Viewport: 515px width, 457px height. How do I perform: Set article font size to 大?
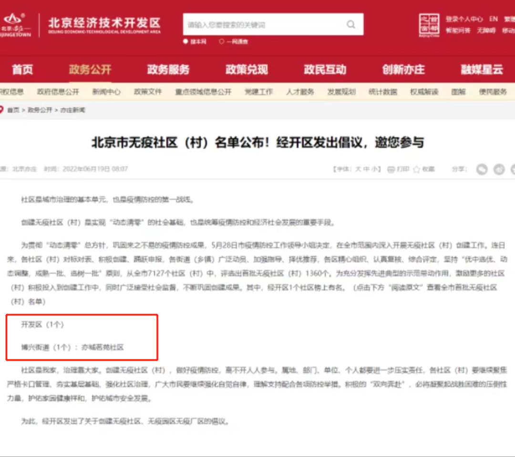[x=358, y=169]
